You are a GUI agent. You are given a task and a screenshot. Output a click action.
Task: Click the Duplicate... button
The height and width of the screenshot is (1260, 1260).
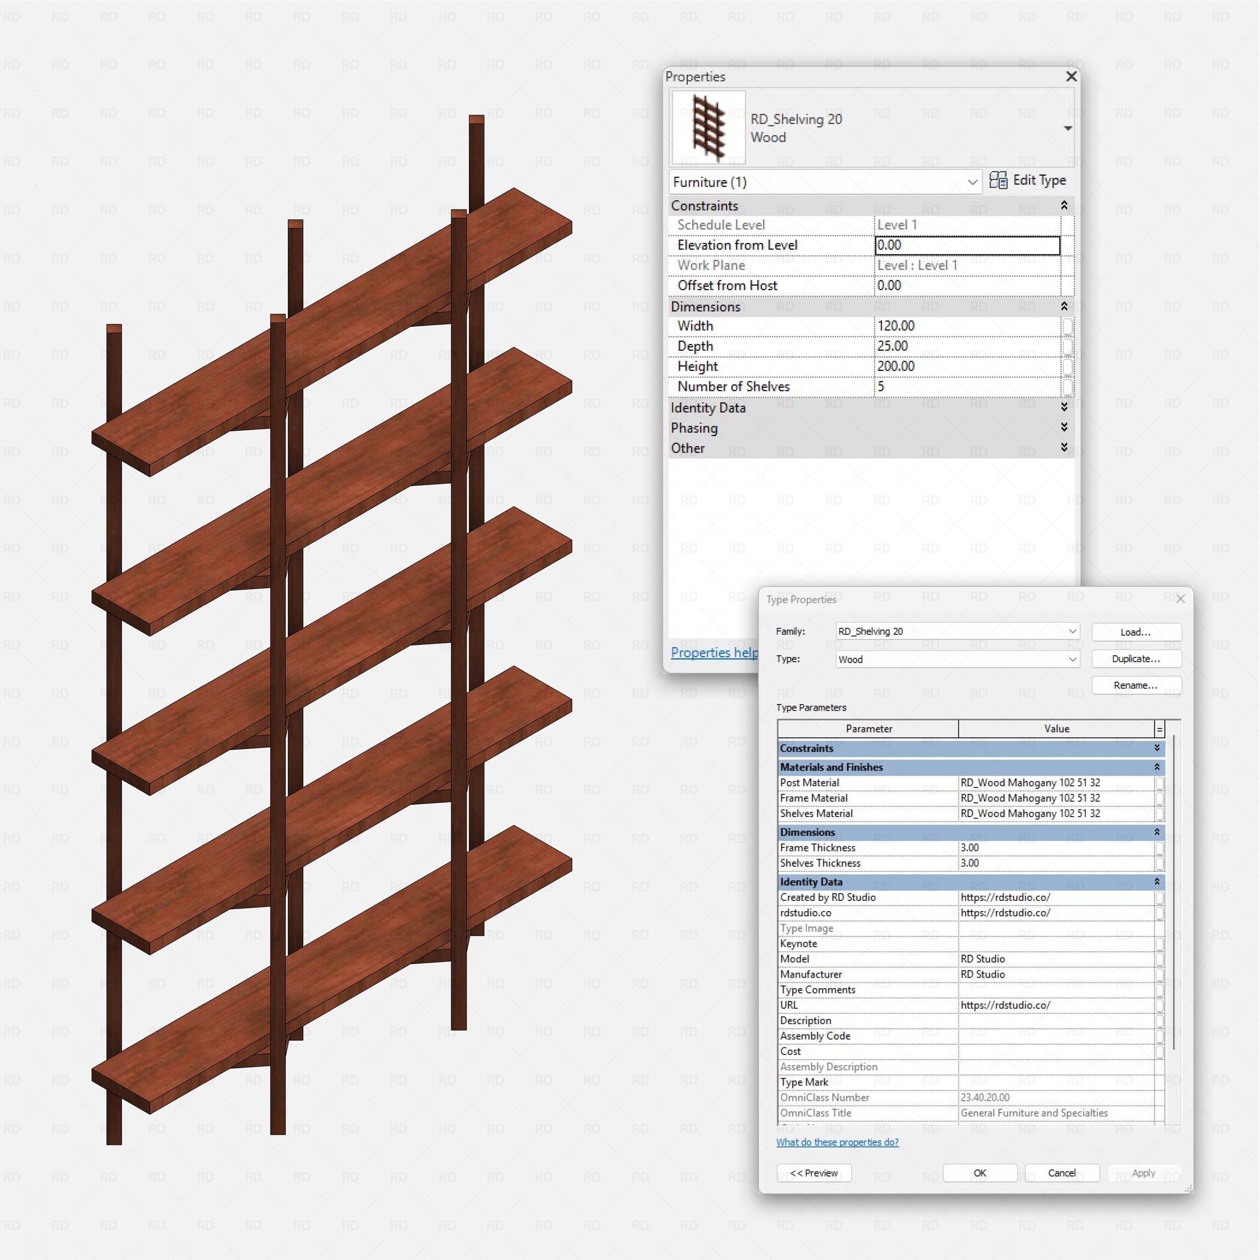(1136, 659)
